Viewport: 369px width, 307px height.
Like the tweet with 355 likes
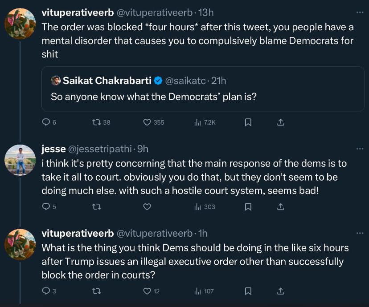coord(147,122)
